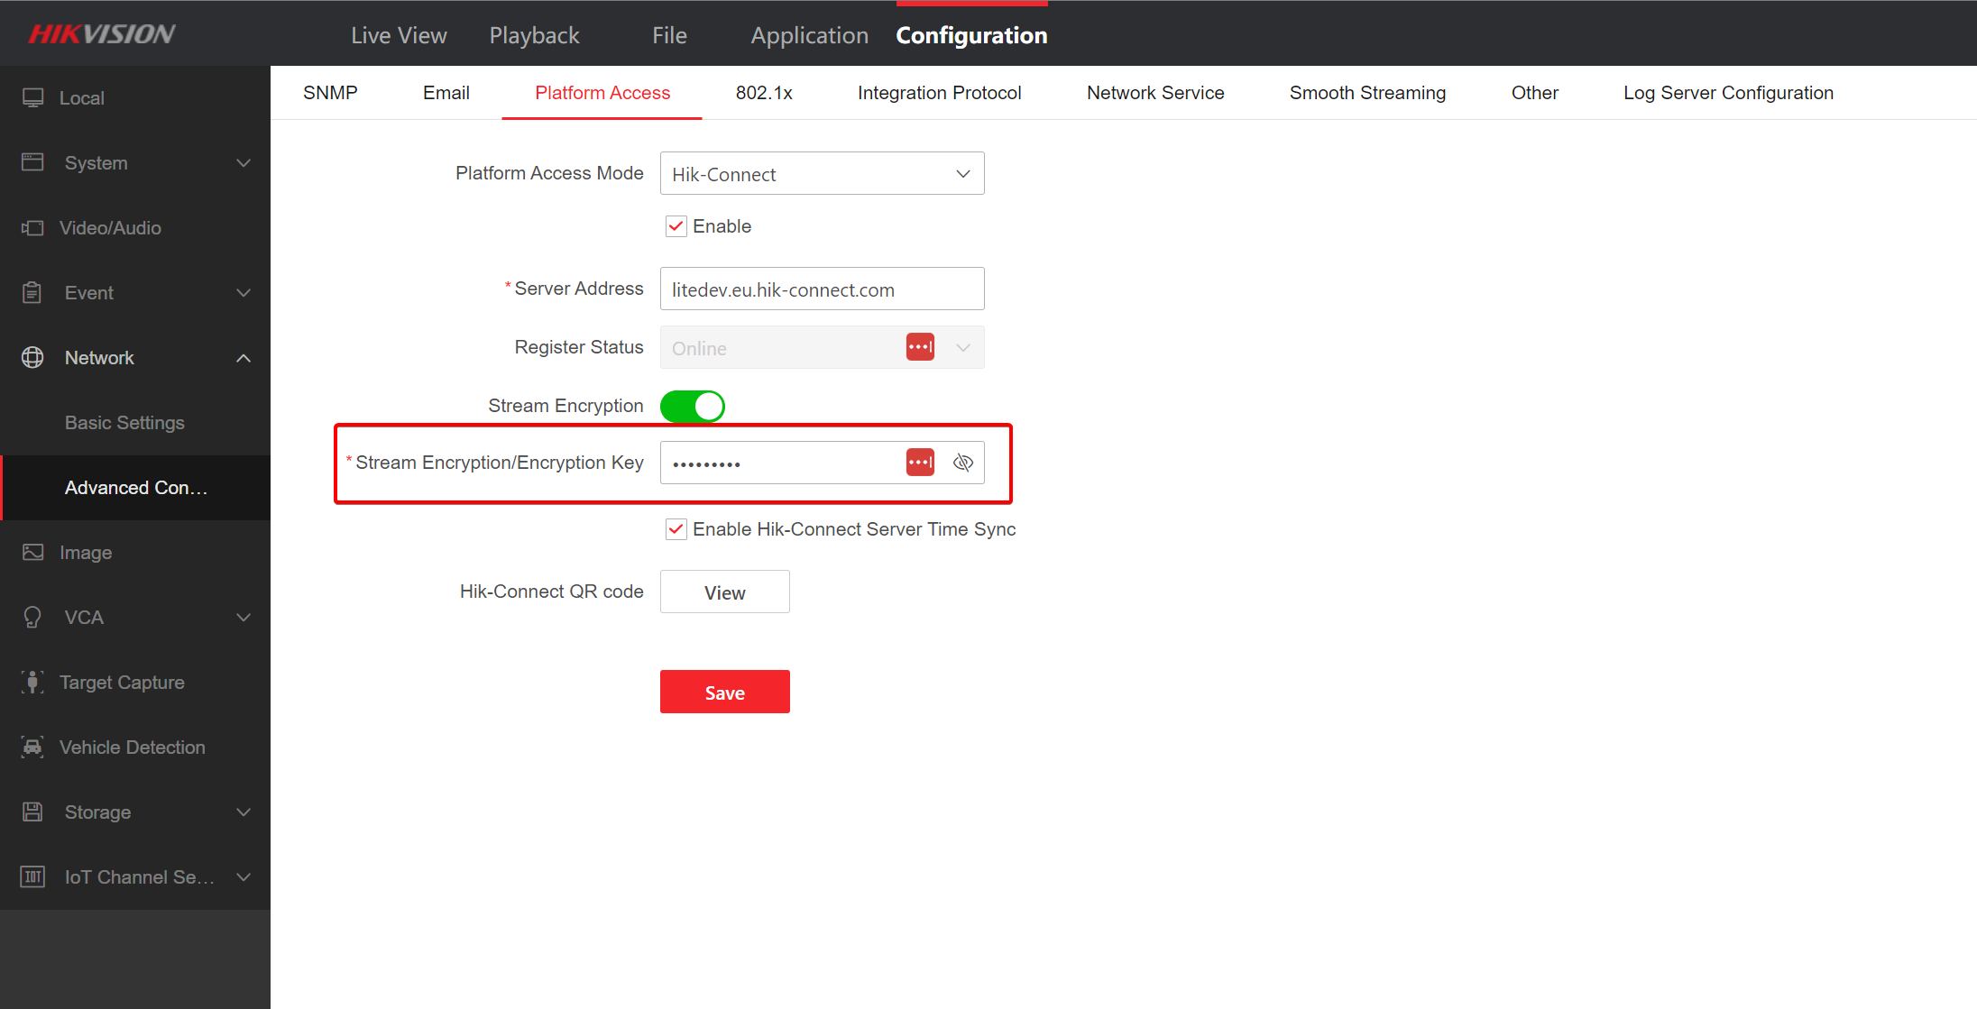Disable Stream Encryption

(693, 406)
